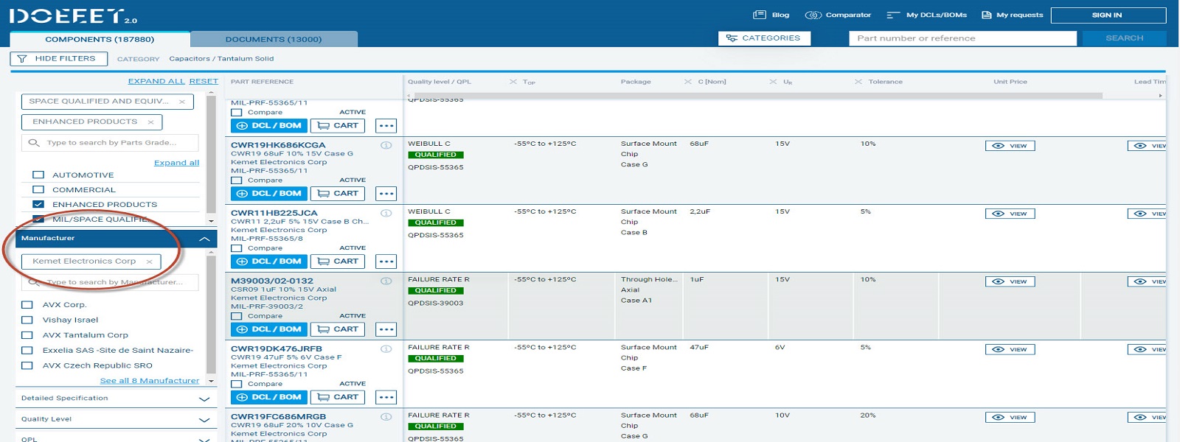Remove the UR column from the table
This screenshot has width=1180, height=442.
click(773, 82)
